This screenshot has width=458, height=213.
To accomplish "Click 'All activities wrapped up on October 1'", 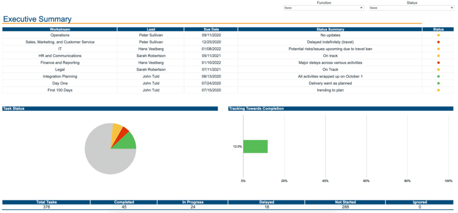I will tap(330, 76).
